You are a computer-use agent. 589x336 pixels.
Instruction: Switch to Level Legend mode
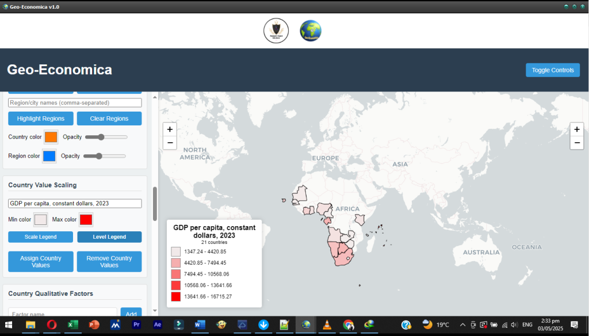tap(109, 237)
